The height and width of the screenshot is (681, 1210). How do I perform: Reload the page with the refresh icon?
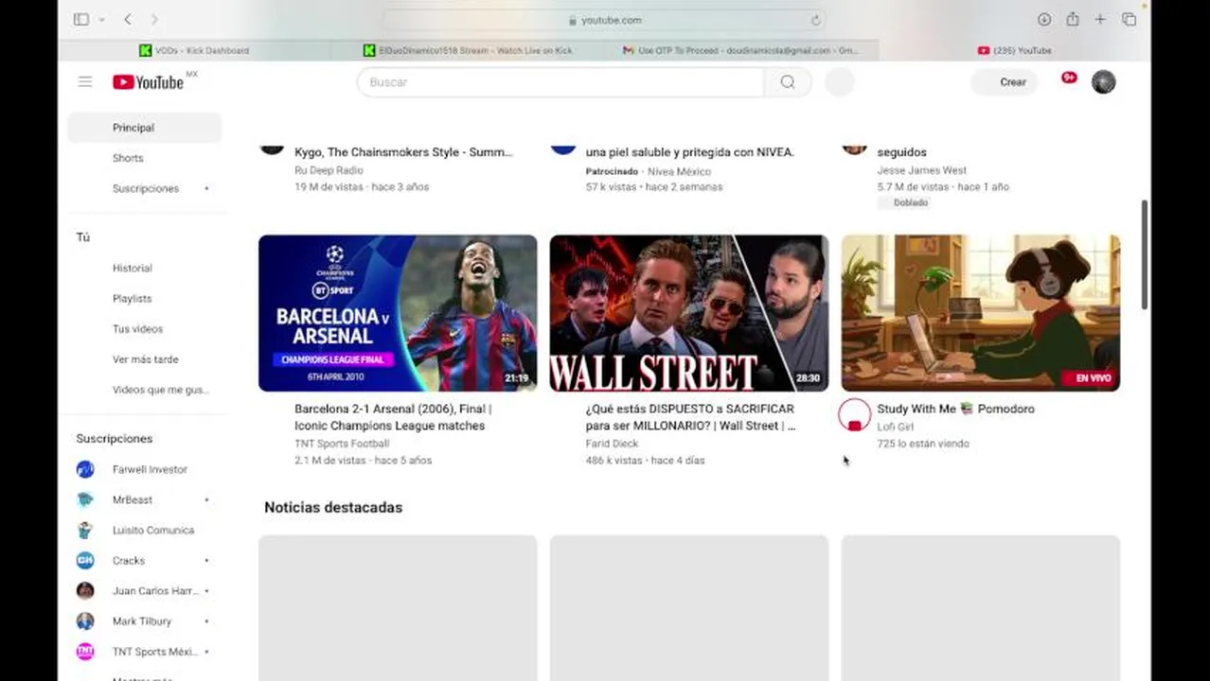tap(815, 20)
